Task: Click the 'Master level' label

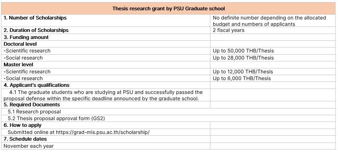Action: click(x=18, y=64)
